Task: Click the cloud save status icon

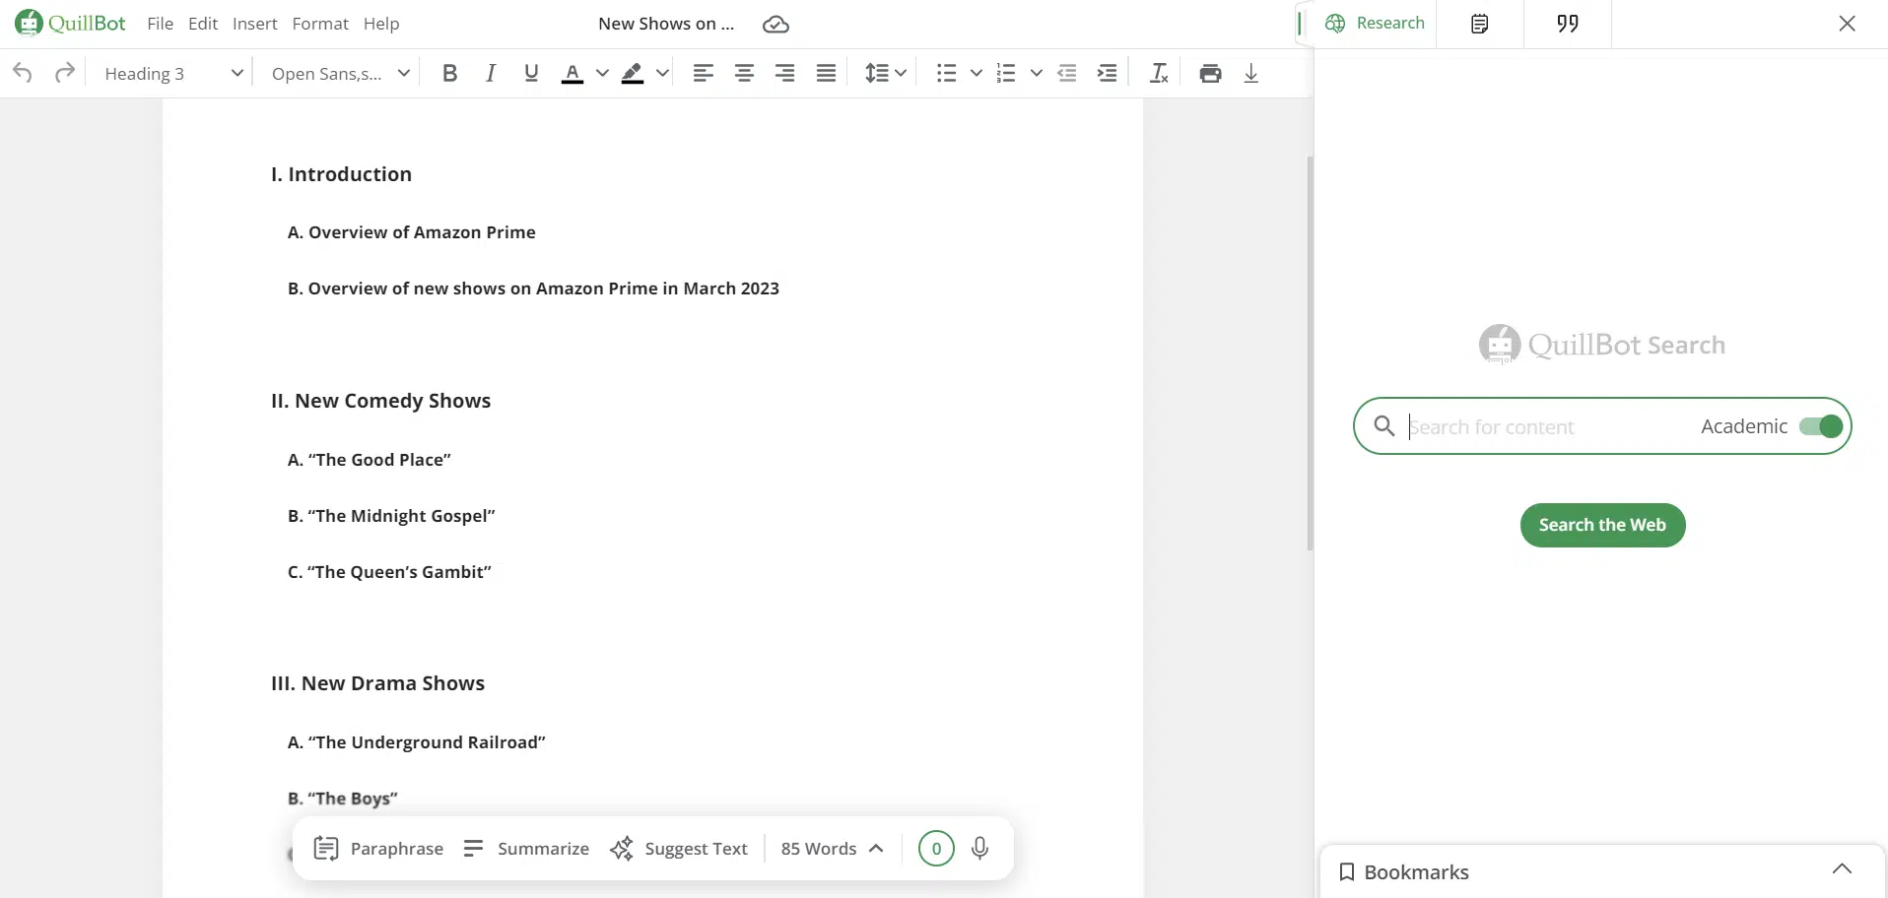Action: click(x=775, y=25)
